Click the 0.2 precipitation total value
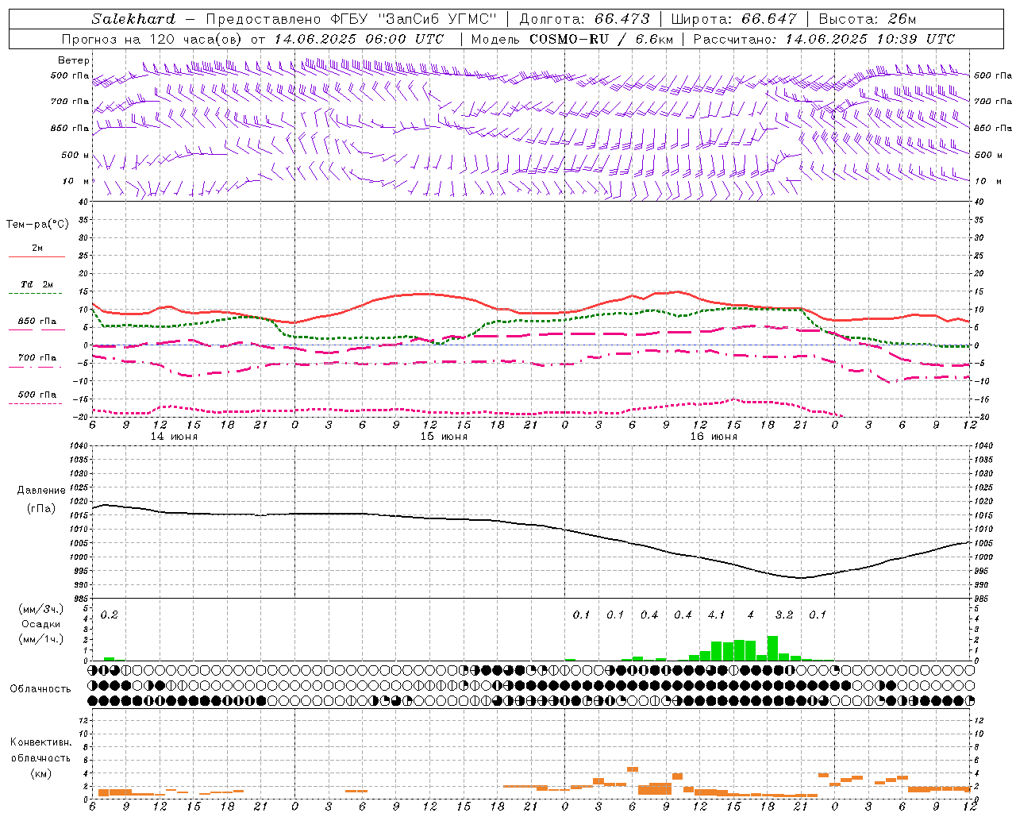The height and width of the screenshot is (813, 1016). click(x=110, y=615)
